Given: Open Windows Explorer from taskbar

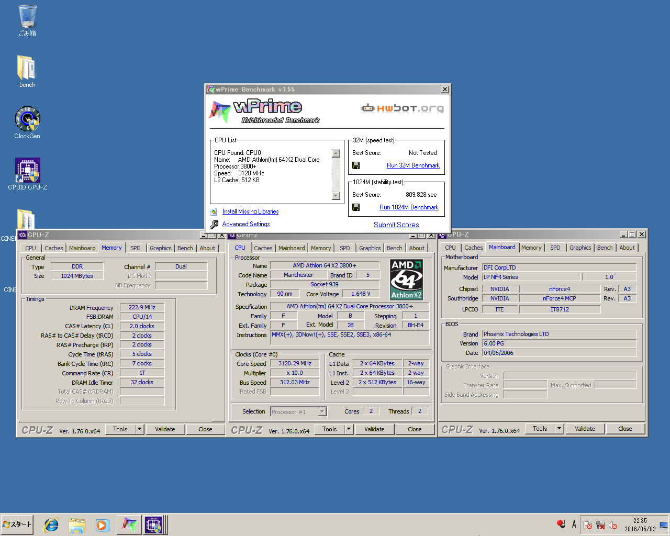Looking at the screenshot, I should click(77, 525).
